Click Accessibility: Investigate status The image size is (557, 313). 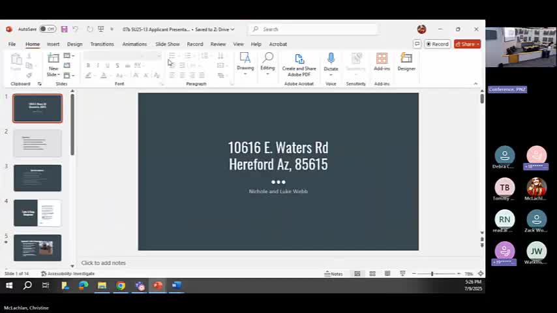click(68, 274)
